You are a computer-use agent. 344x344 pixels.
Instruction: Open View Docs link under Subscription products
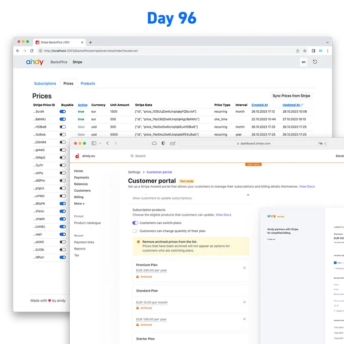[x=223, y=215]
